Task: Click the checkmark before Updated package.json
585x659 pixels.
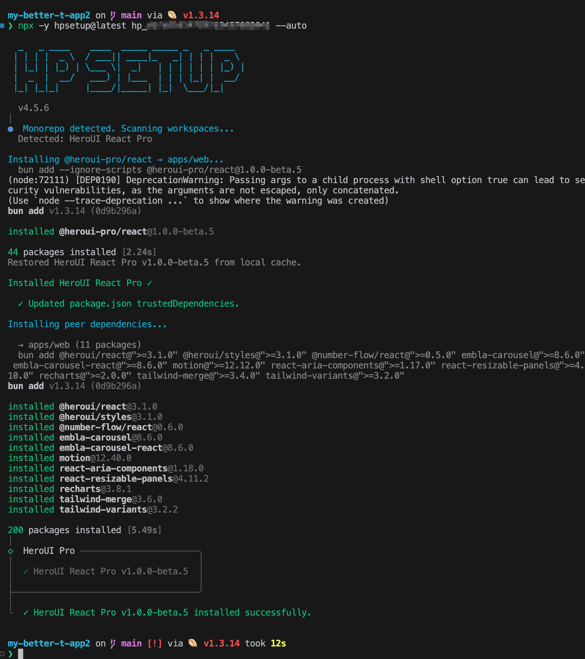Action: pyautogui.click(x=21, y=304)
